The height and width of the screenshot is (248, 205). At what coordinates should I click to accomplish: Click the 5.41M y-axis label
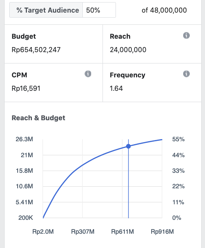pyautogui.click(x=24, y=202)
